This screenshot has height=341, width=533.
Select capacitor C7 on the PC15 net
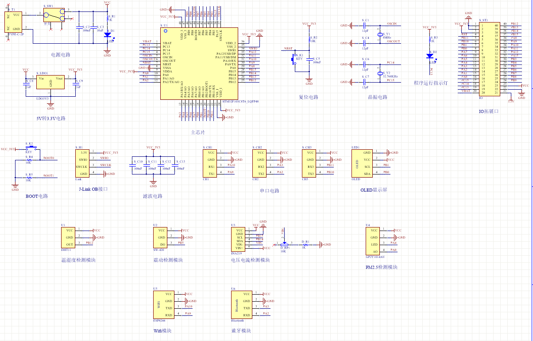(x=365, y=82)
